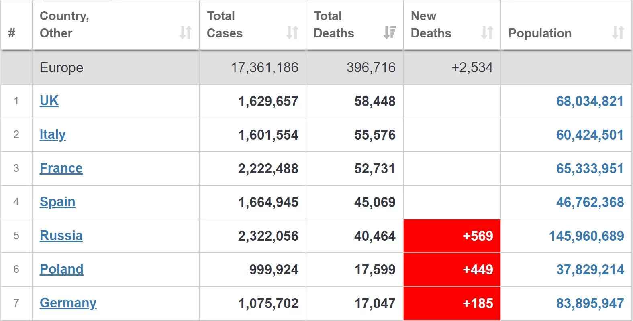Screen dimensions: 633x321
Task: Click Germany population 83,895,947 link
Action: (590, 303)
